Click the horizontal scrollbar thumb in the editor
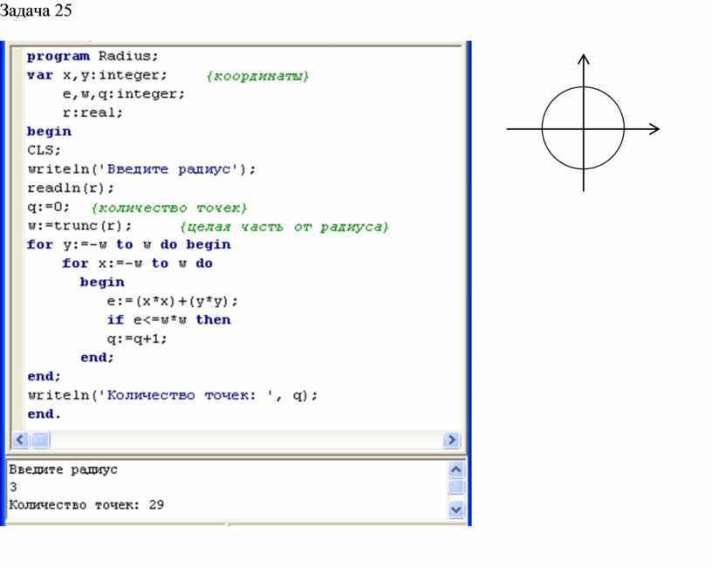 pos(41,440)
